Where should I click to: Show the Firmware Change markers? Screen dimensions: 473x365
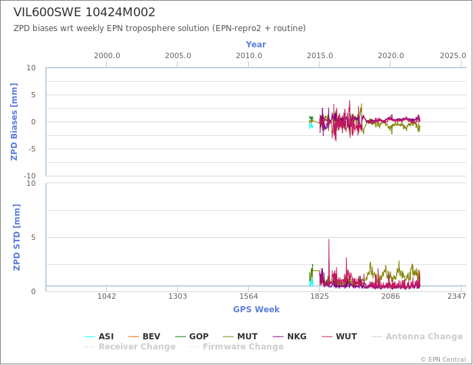pos(236,347)
